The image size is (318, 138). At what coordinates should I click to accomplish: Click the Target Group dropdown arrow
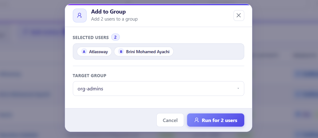pyautogui.click(x=238, y=89)
